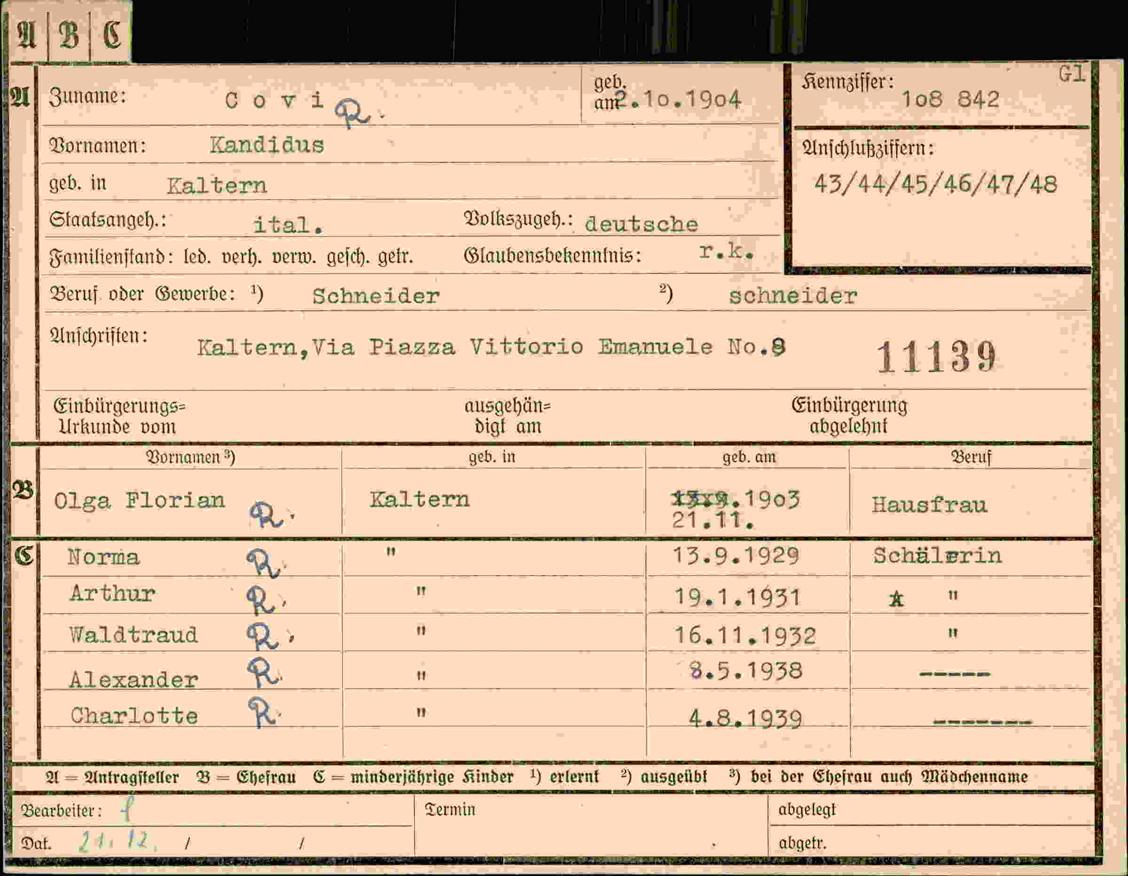Image resolution: width=1128 pixels, height=876 pixels.
Task: Click 'geb. in' birthplace value 'Kaltern' for applicant
Action: tap(216, 186)
